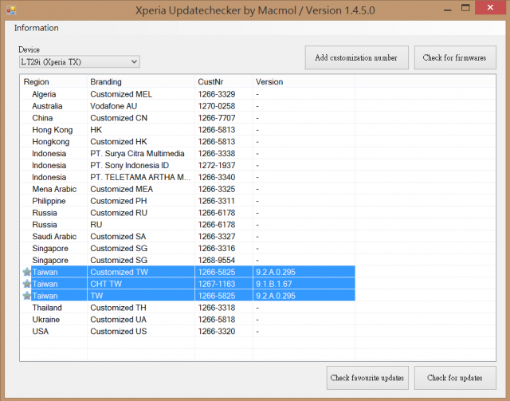Select PT. TELETAMA ARTHA M... entry
This screenshot has width=510, height=401.
pos(140,177)
